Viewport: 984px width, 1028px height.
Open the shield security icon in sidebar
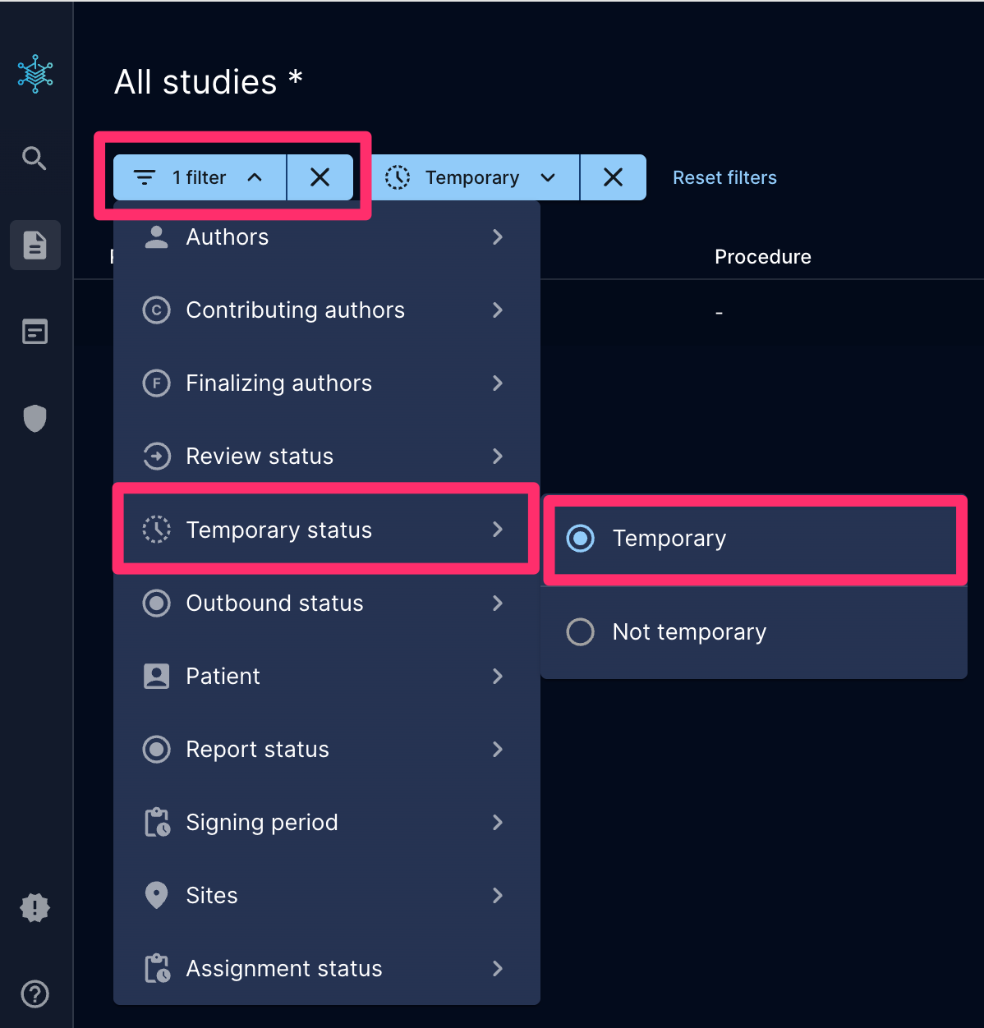coord(35,418)
